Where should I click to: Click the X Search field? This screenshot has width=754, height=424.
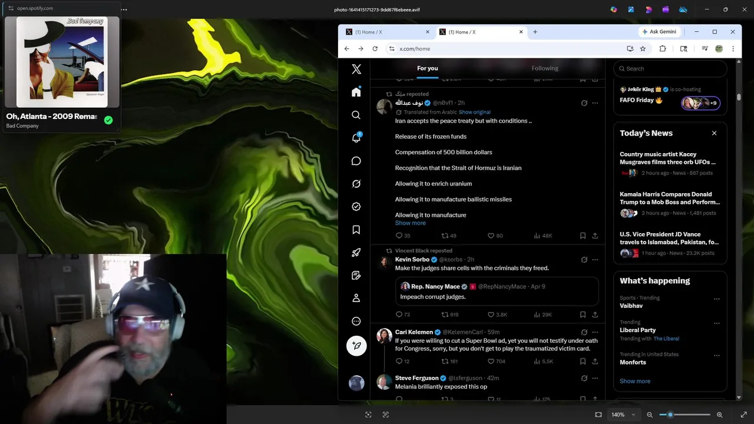(x=670, y=68)
